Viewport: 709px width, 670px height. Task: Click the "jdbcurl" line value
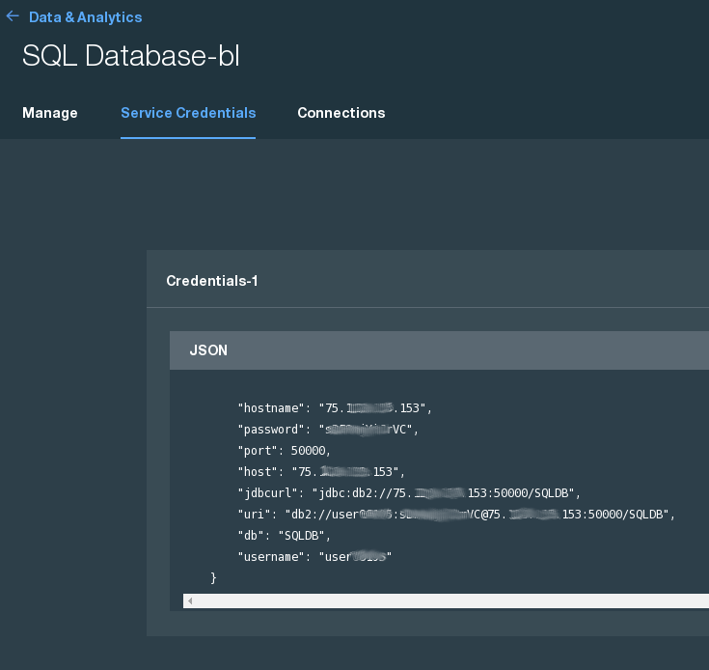point(447,493)
